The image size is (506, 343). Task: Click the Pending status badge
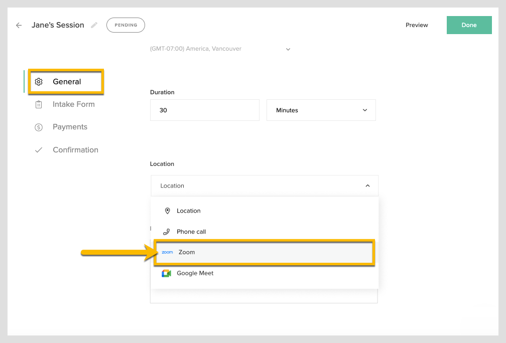point(125,25)
